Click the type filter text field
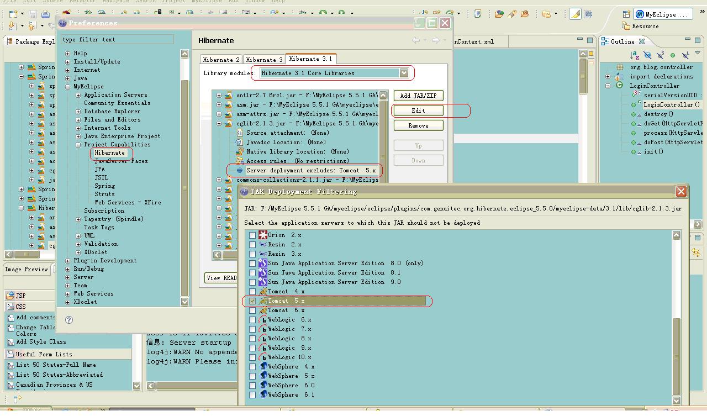Screen dimensions: 707x416 [x=117, y=39]
